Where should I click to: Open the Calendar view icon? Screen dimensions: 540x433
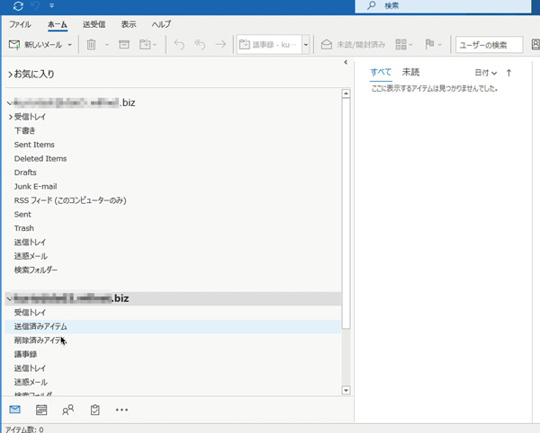click(x=41, y=410)
